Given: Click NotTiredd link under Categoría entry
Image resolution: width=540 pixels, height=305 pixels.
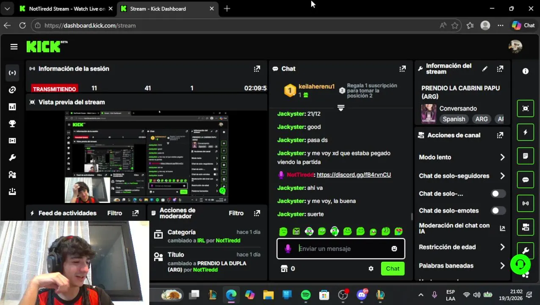Looking at the screenshot, I should click(228, 241).
